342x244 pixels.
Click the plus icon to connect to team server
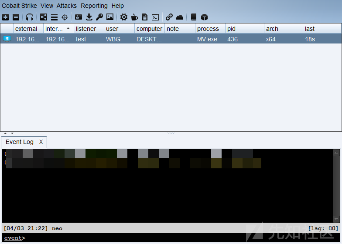(x=5, y=17)
